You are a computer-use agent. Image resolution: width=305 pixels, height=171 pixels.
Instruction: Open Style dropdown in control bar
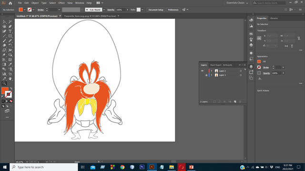point(142,9)
